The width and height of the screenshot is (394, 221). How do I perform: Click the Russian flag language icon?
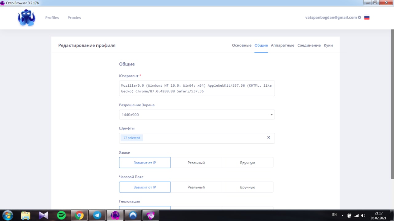tap(367, 18)
